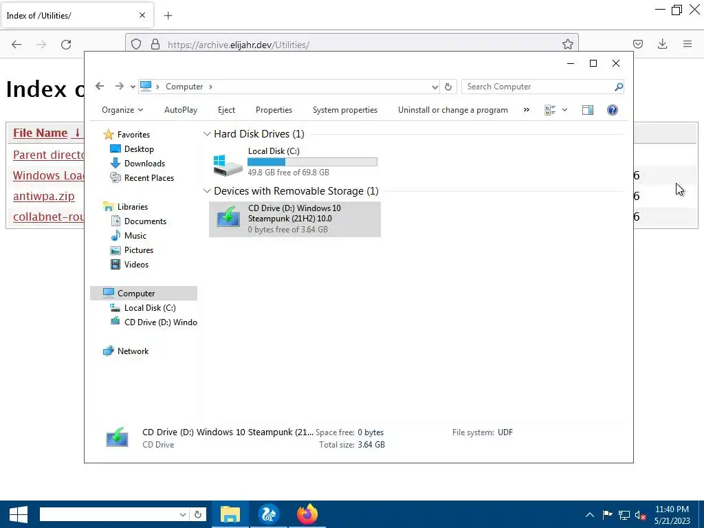The height and width of the screenshot is (528, 704).
Task: Select Computer in navigation pane
Action: coord(144,293)
